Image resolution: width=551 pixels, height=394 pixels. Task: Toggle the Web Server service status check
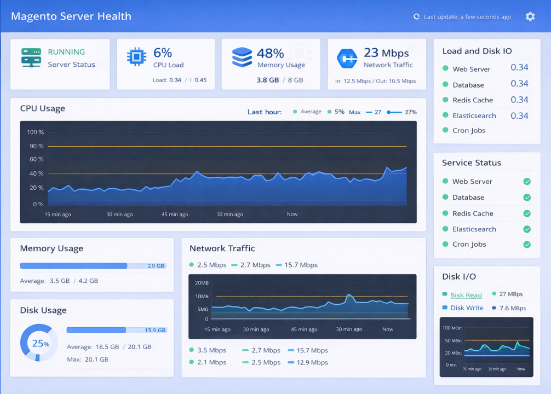point(527,182)
